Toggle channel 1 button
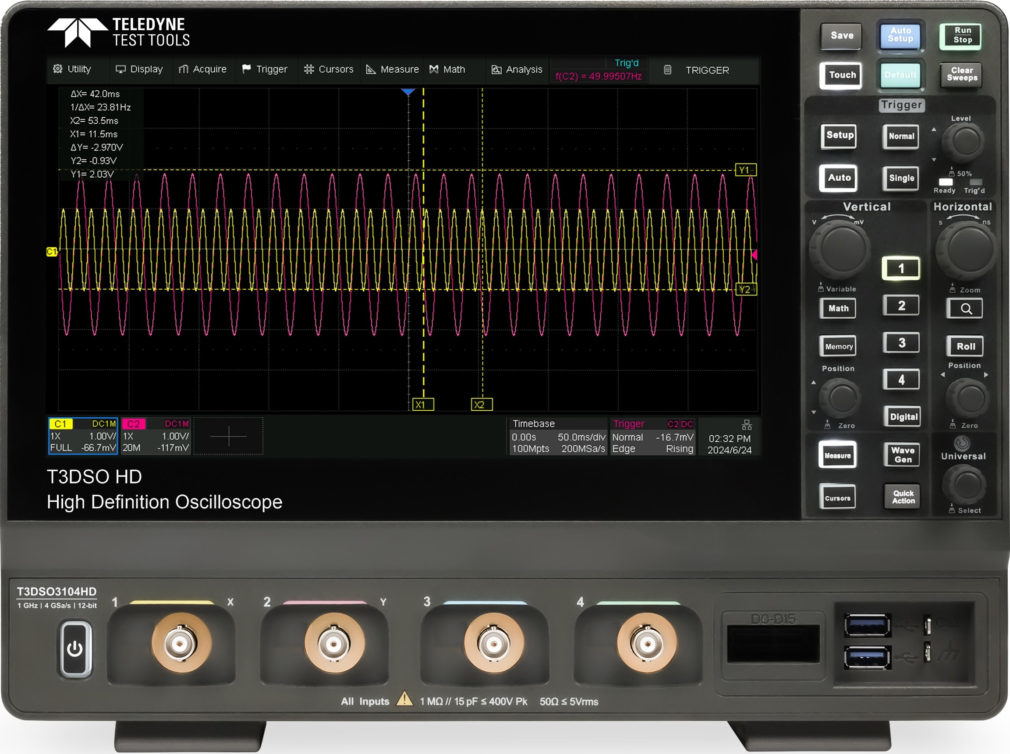This screenshot has height=754, width=1010. tap(901, 268)
